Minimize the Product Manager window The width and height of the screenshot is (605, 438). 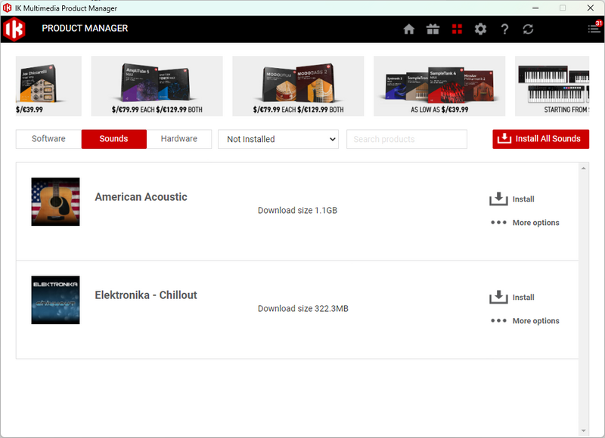535,8
